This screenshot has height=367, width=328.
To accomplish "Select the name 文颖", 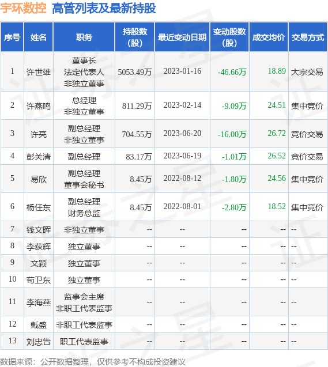I will click(39, 263).
